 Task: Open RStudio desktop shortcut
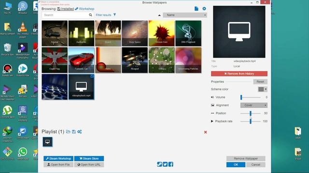click(x=23, y=8)
